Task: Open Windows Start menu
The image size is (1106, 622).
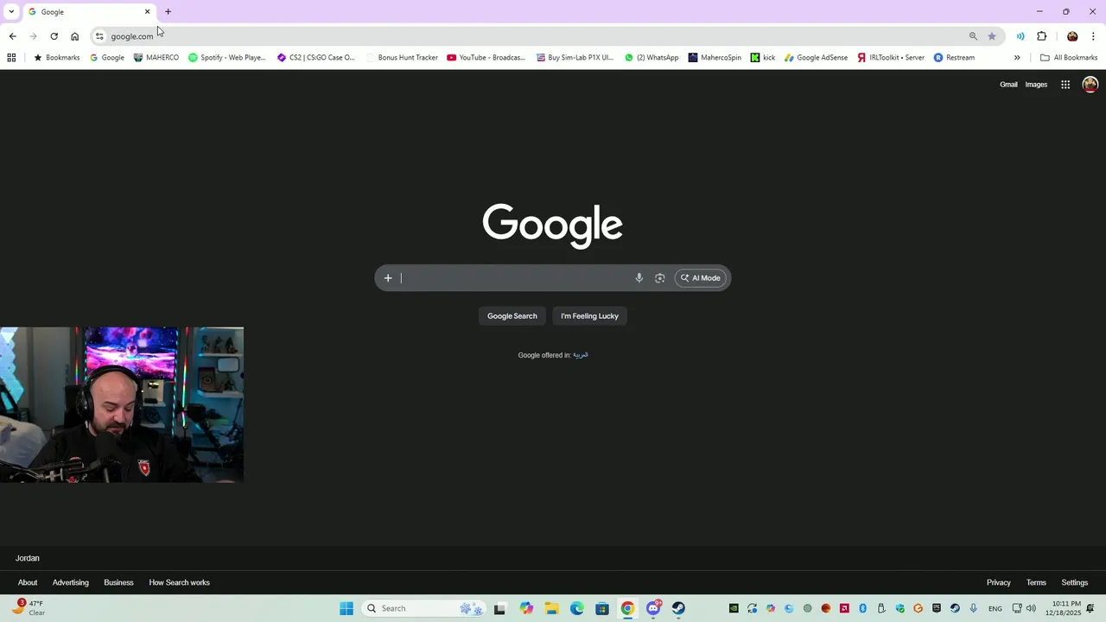Action: [346, 608]
